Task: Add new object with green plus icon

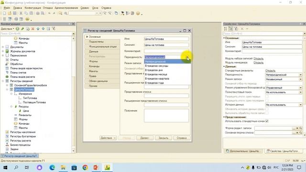Action: pos(18,29)
